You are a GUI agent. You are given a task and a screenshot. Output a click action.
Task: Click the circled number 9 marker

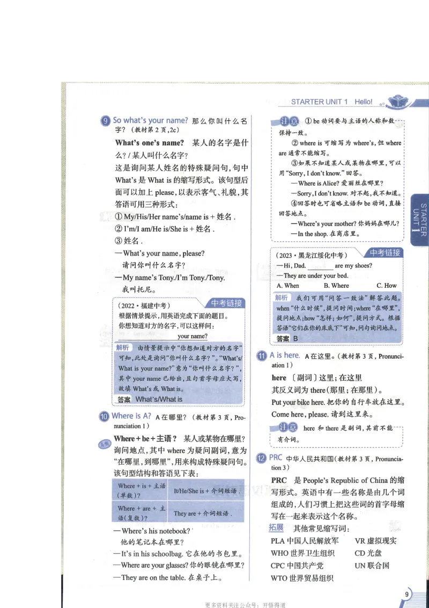[105, 120]
